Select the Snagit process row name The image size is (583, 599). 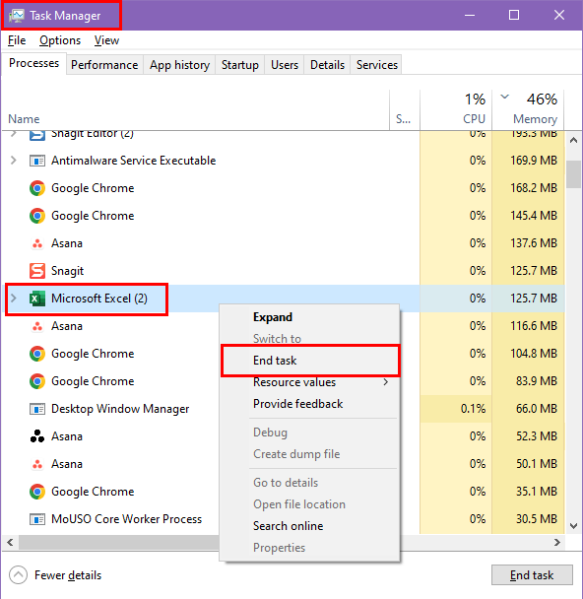click(x=67, y=271)
